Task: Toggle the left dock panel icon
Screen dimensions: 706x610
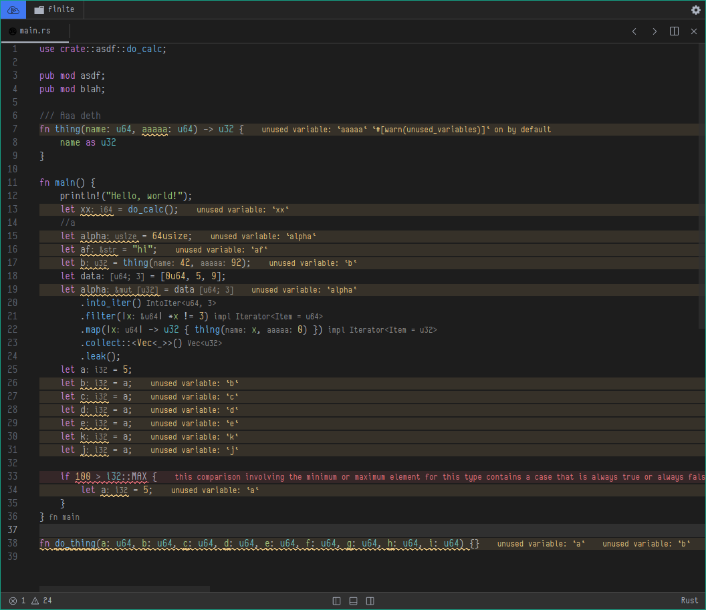Action: (336, 601)
